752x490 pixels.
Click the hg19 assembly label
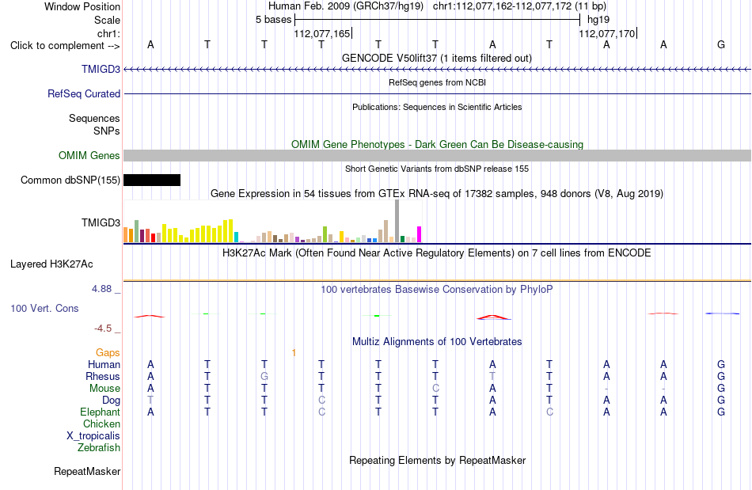pos(598,20)
